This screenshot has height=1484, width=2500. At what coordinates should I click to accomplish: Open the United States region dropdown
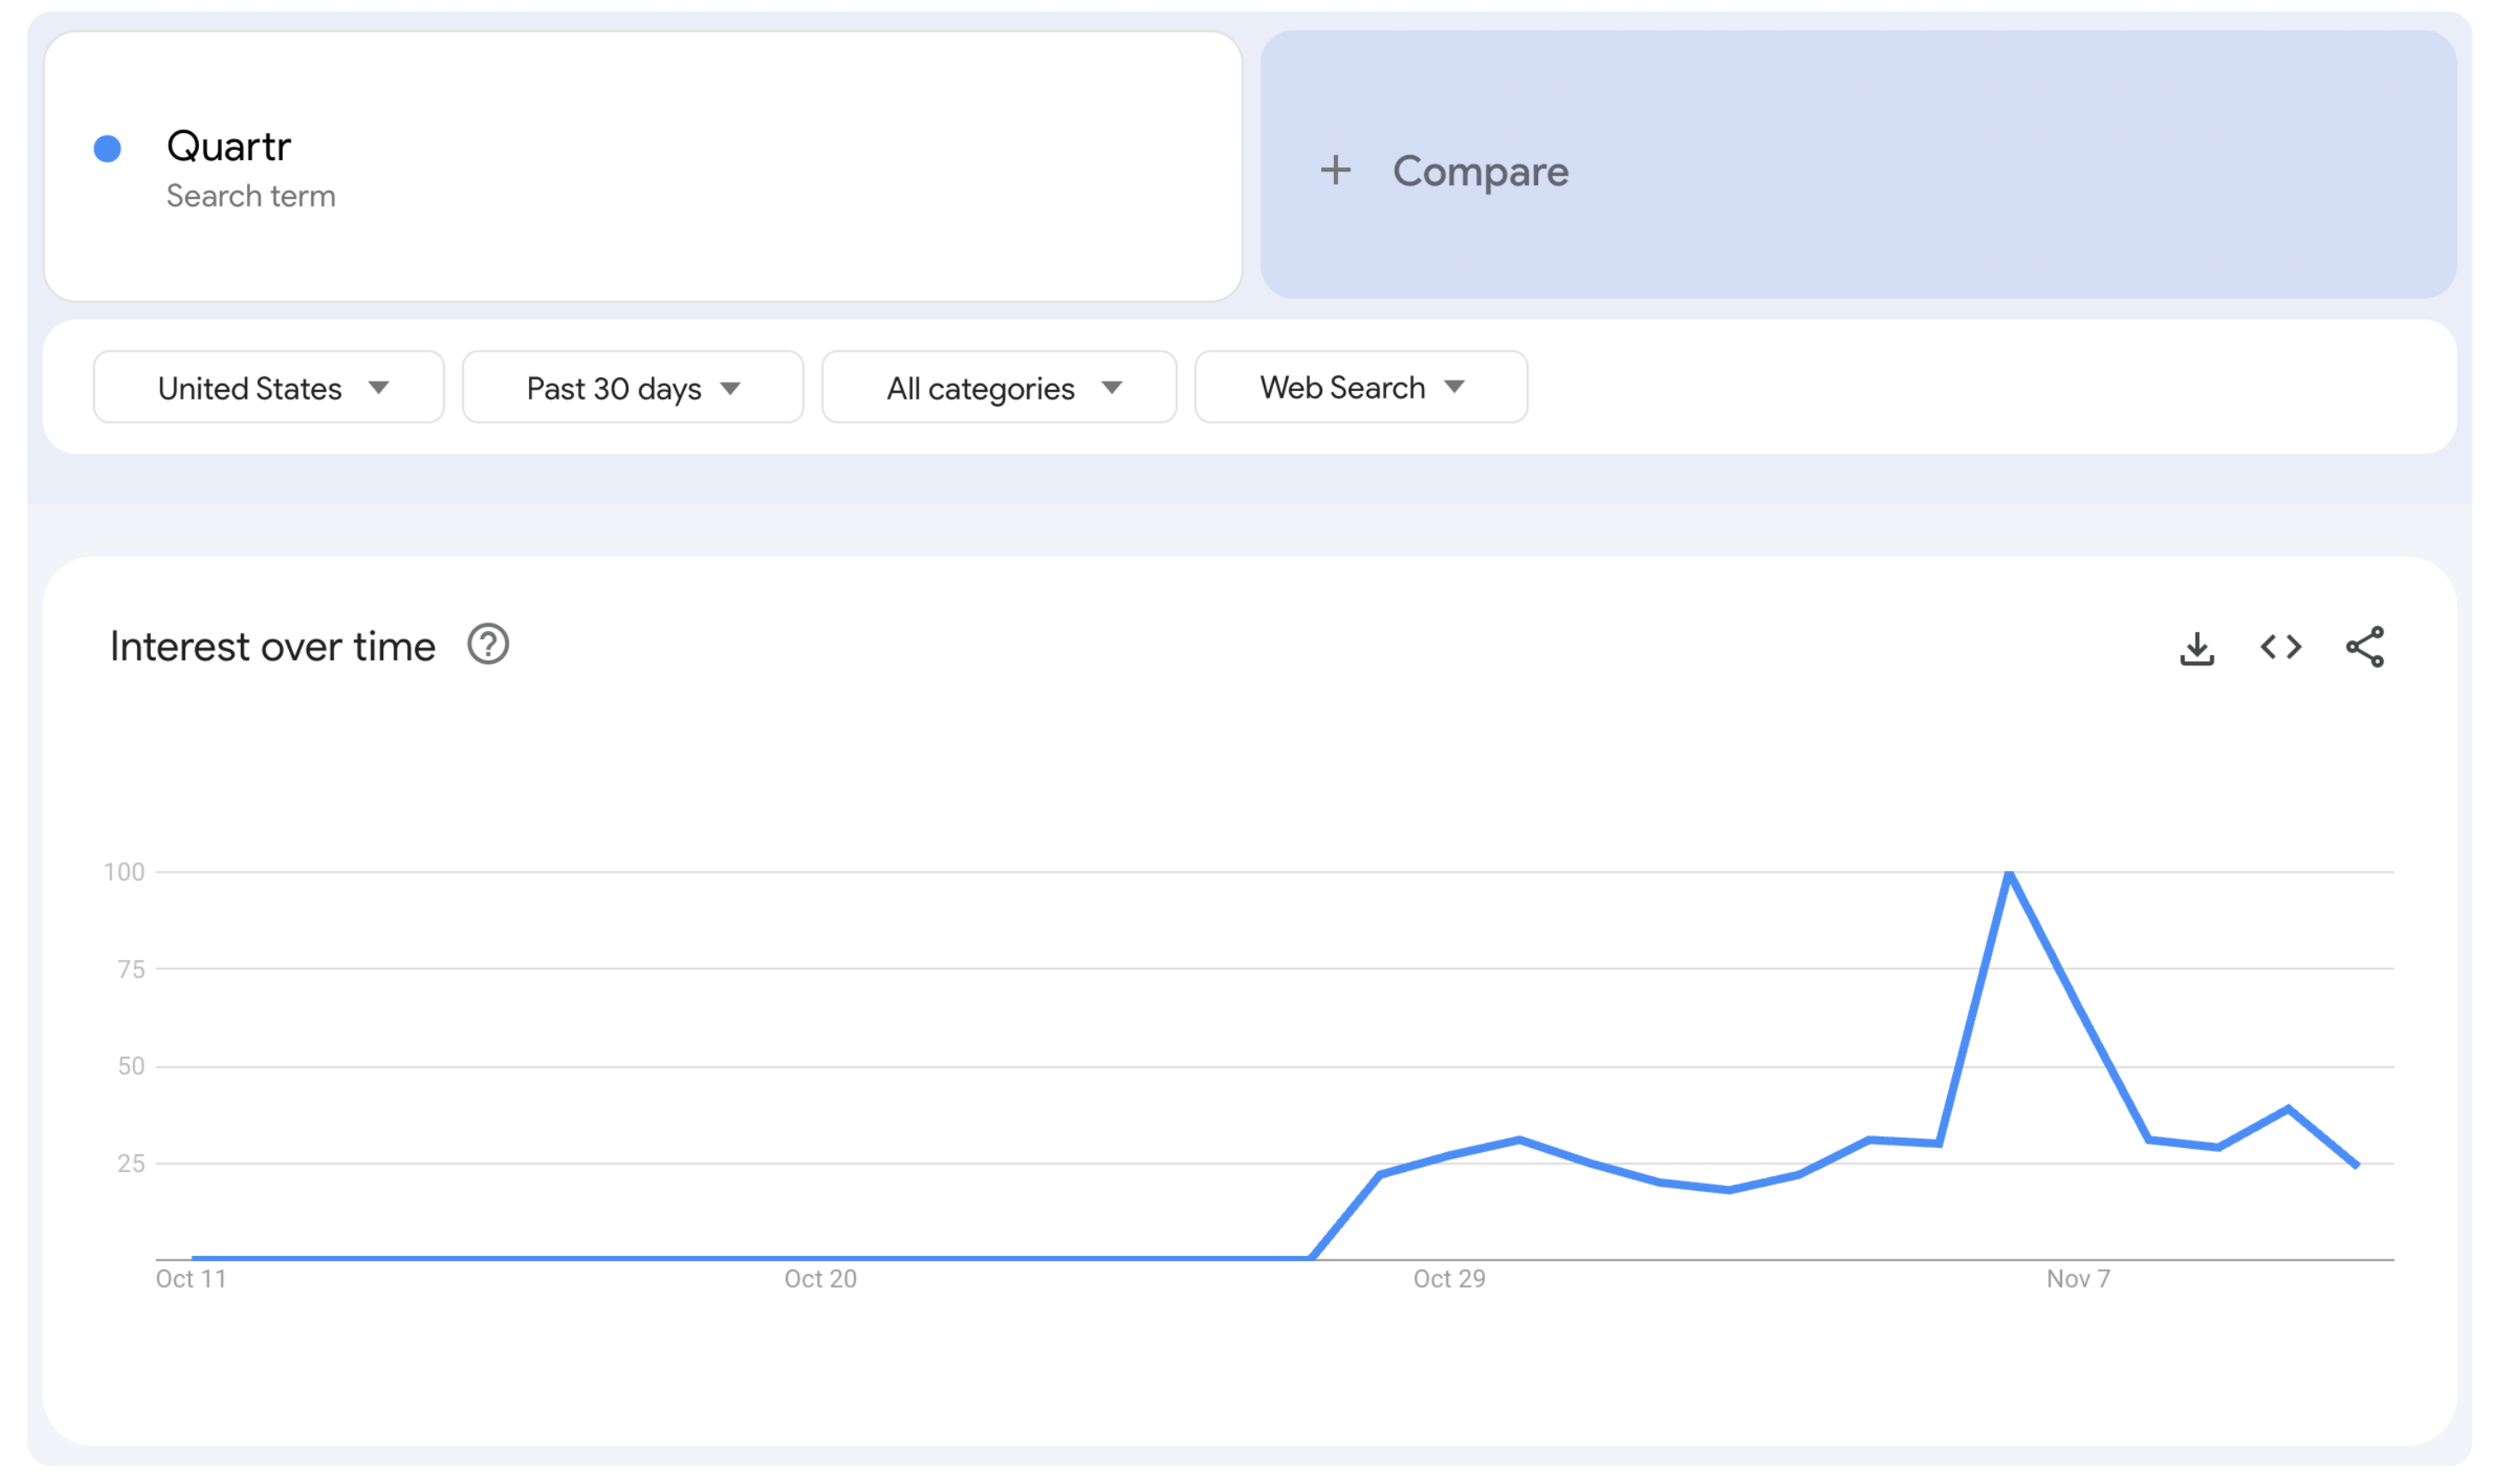click(268, 387)
